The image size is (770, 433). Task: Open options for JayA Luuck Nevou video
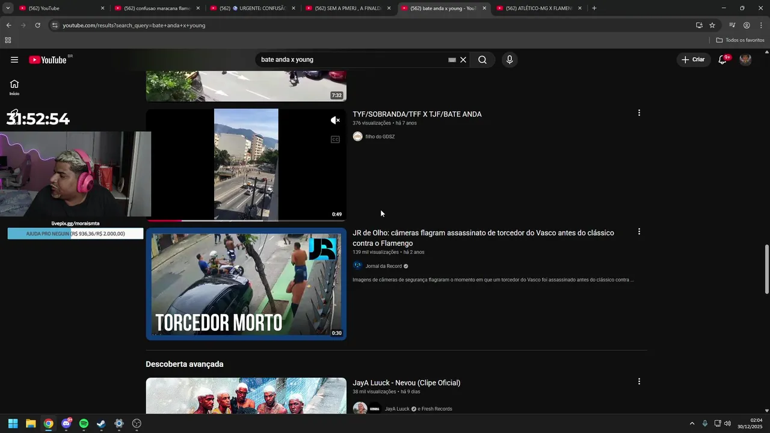[x=639, y=381]
